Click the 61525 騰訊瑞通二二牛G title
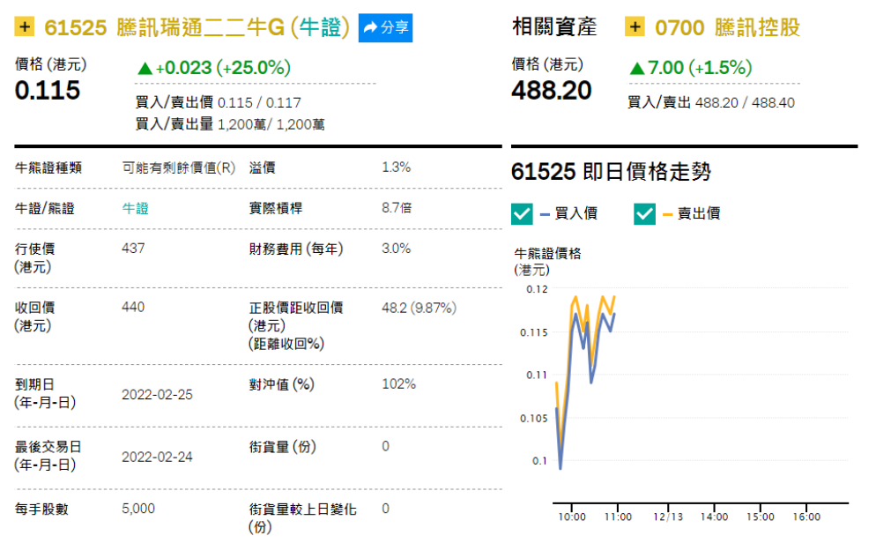The height and width of the screenshot is (543, 876). pyautogui.click(x=197, y=27)
